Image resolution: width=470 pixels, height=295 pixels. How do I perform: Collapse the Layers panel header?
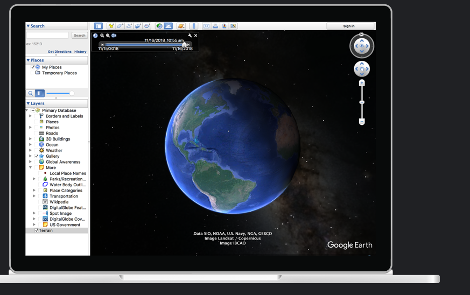[x=57, y=103]
